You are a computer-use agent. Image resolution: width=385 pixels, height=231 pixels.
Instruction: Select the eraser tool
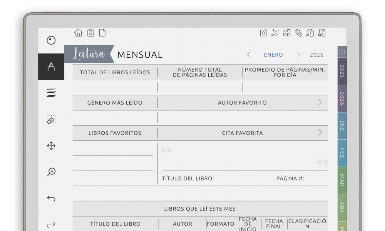click(51, 119)
